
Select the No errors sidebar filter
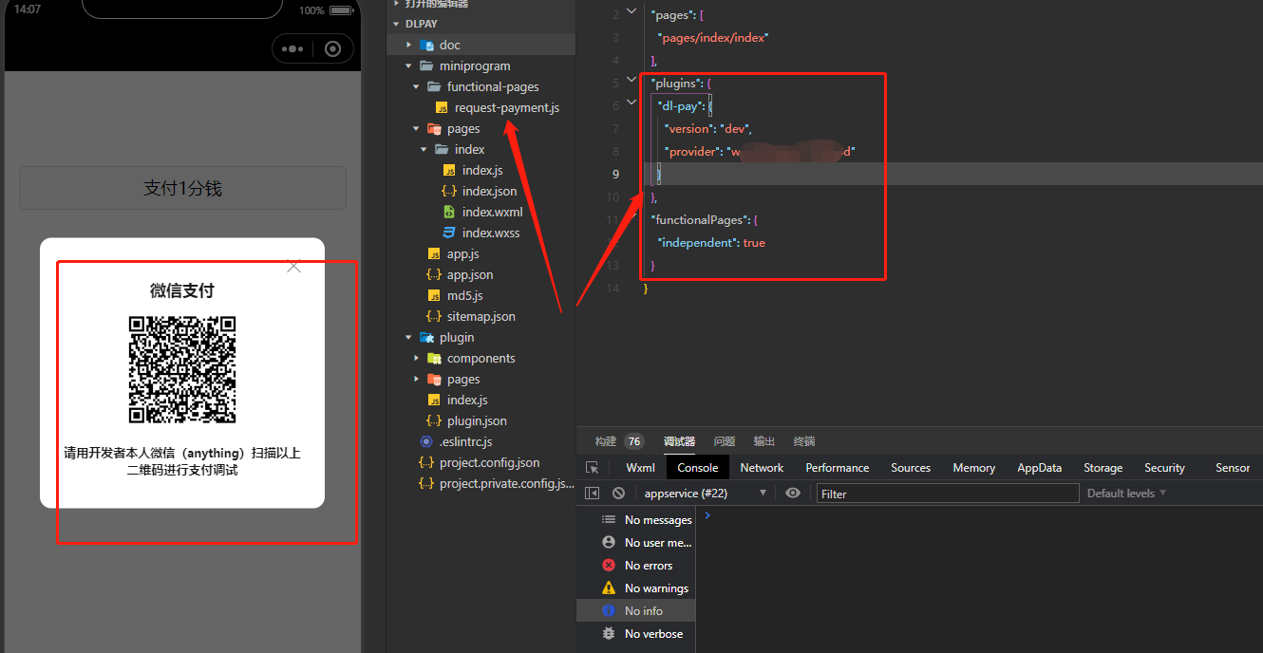click(636, 566)
